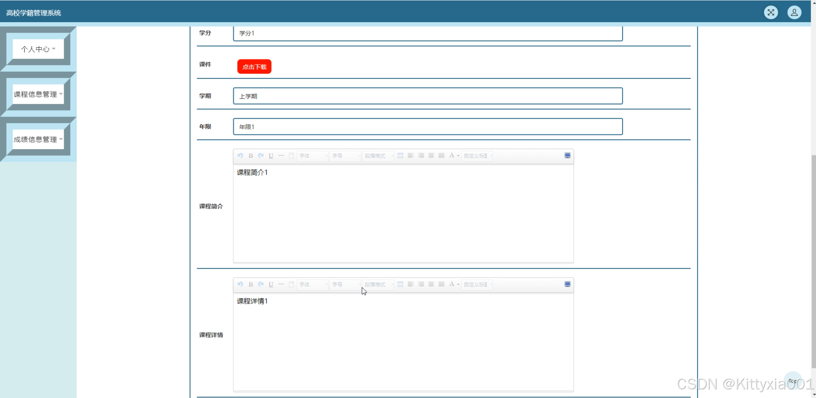Toggle underline in the 课程简介 editor

[x=271, y=156]
